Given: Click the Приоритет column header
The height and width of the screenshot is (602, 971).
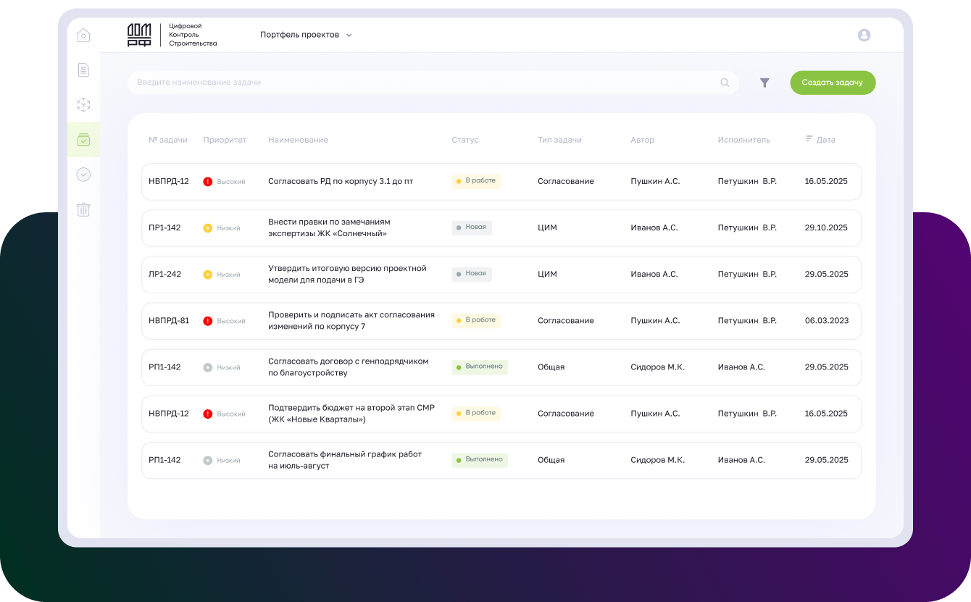Looking at the screenshot, I should pos(225,140).
